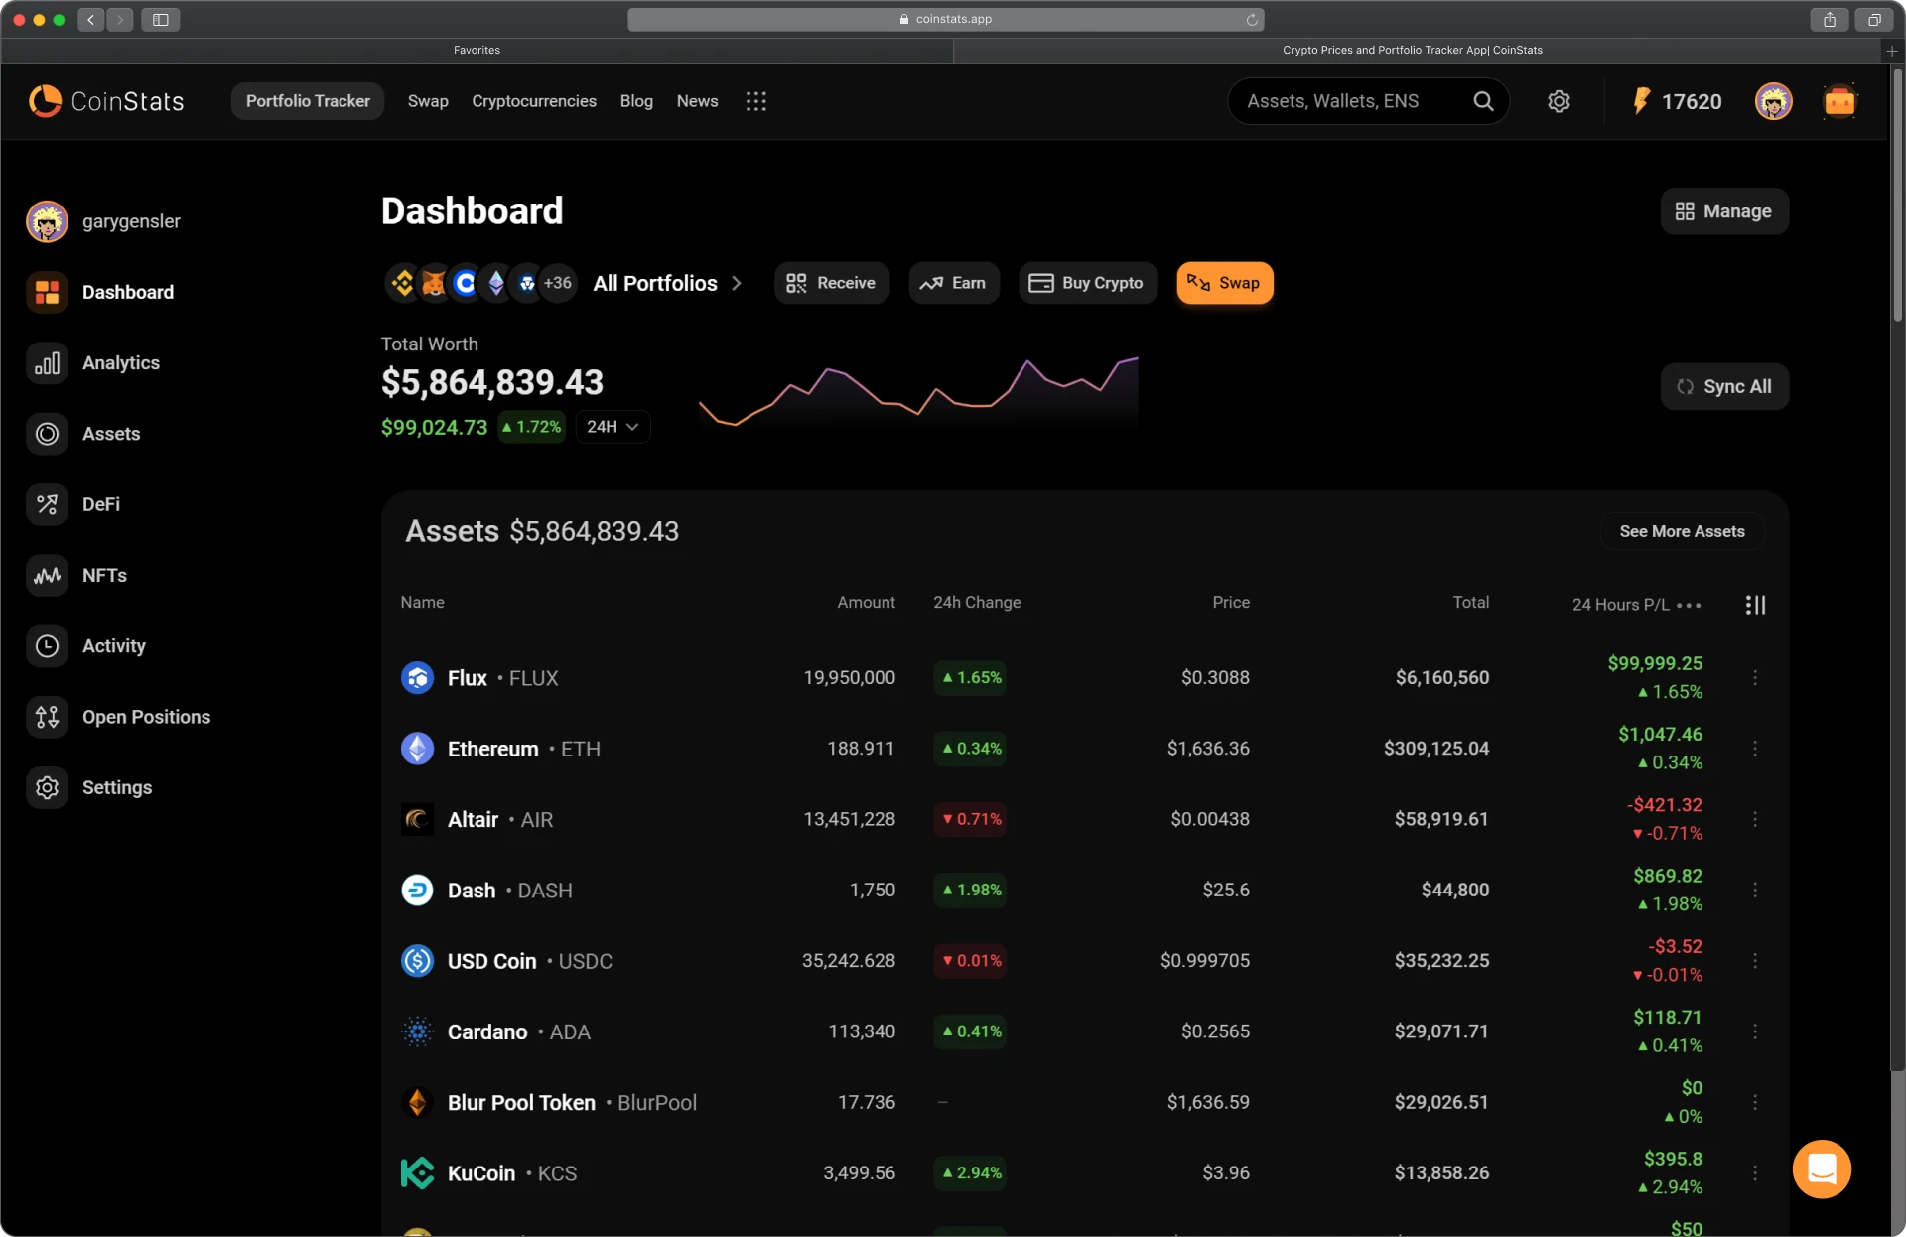
Task: Open the Flux row options menu
Action: coord(1755,677)
